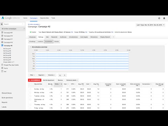Check the Monday - all day row
The image size is (168, 126).
click(30, 92)
